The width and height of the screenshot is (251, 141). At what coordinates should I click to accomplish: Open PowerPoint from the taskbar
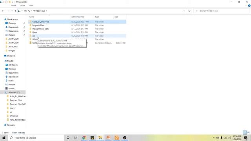tap(108, 137)
